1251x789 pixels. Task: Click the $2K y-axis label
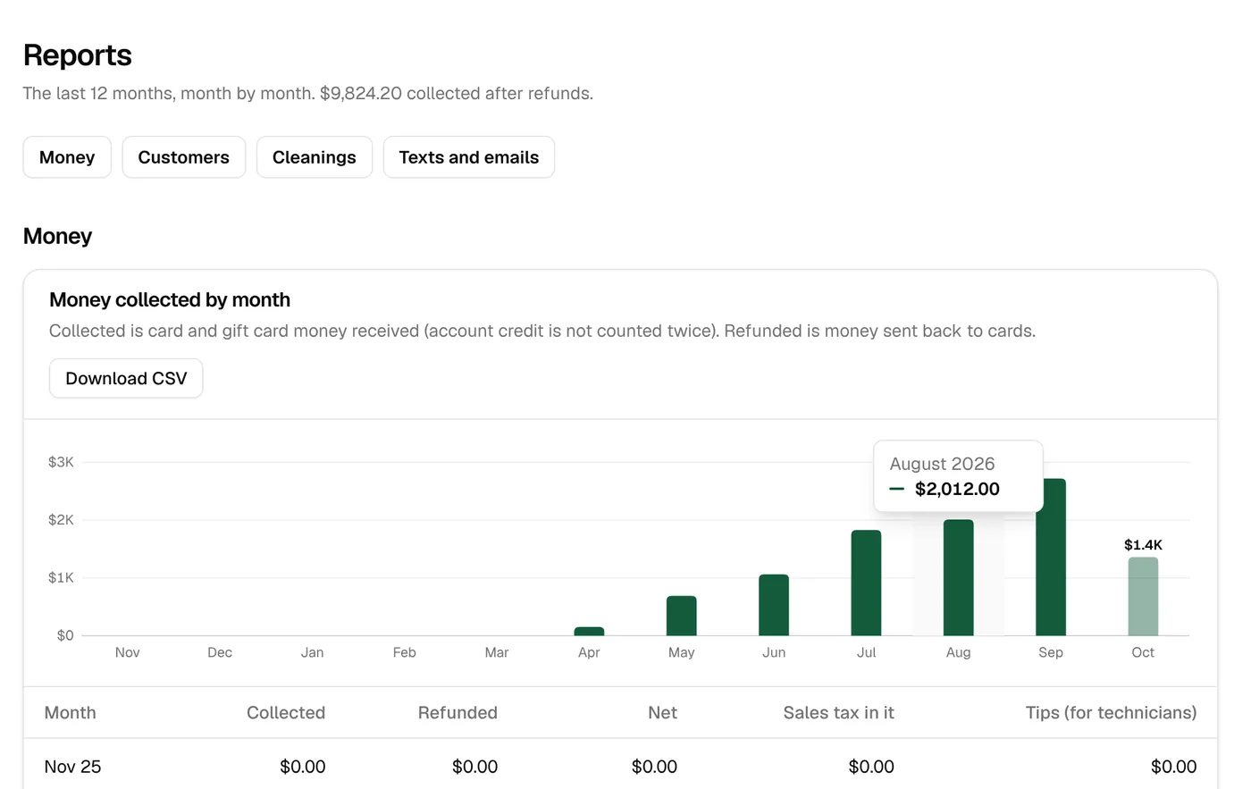61,520
